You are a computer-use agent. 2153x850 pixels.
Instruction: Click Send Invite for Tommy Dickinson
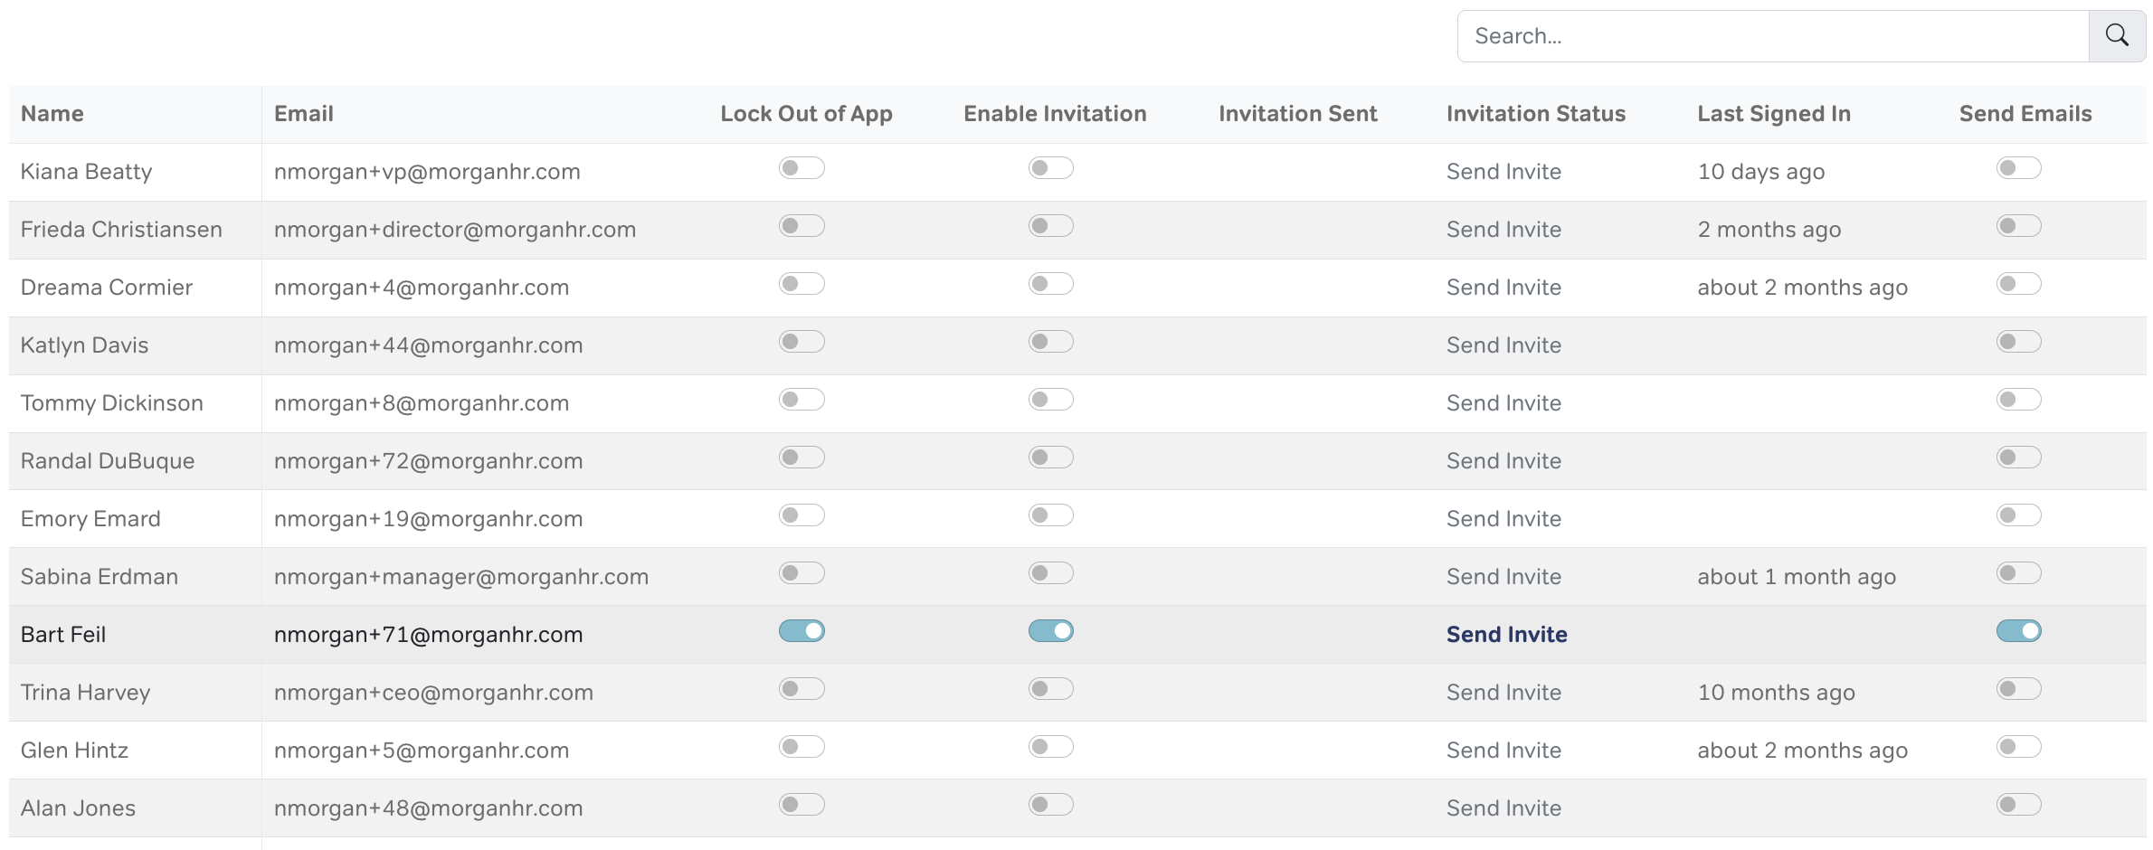point(1503,403)
